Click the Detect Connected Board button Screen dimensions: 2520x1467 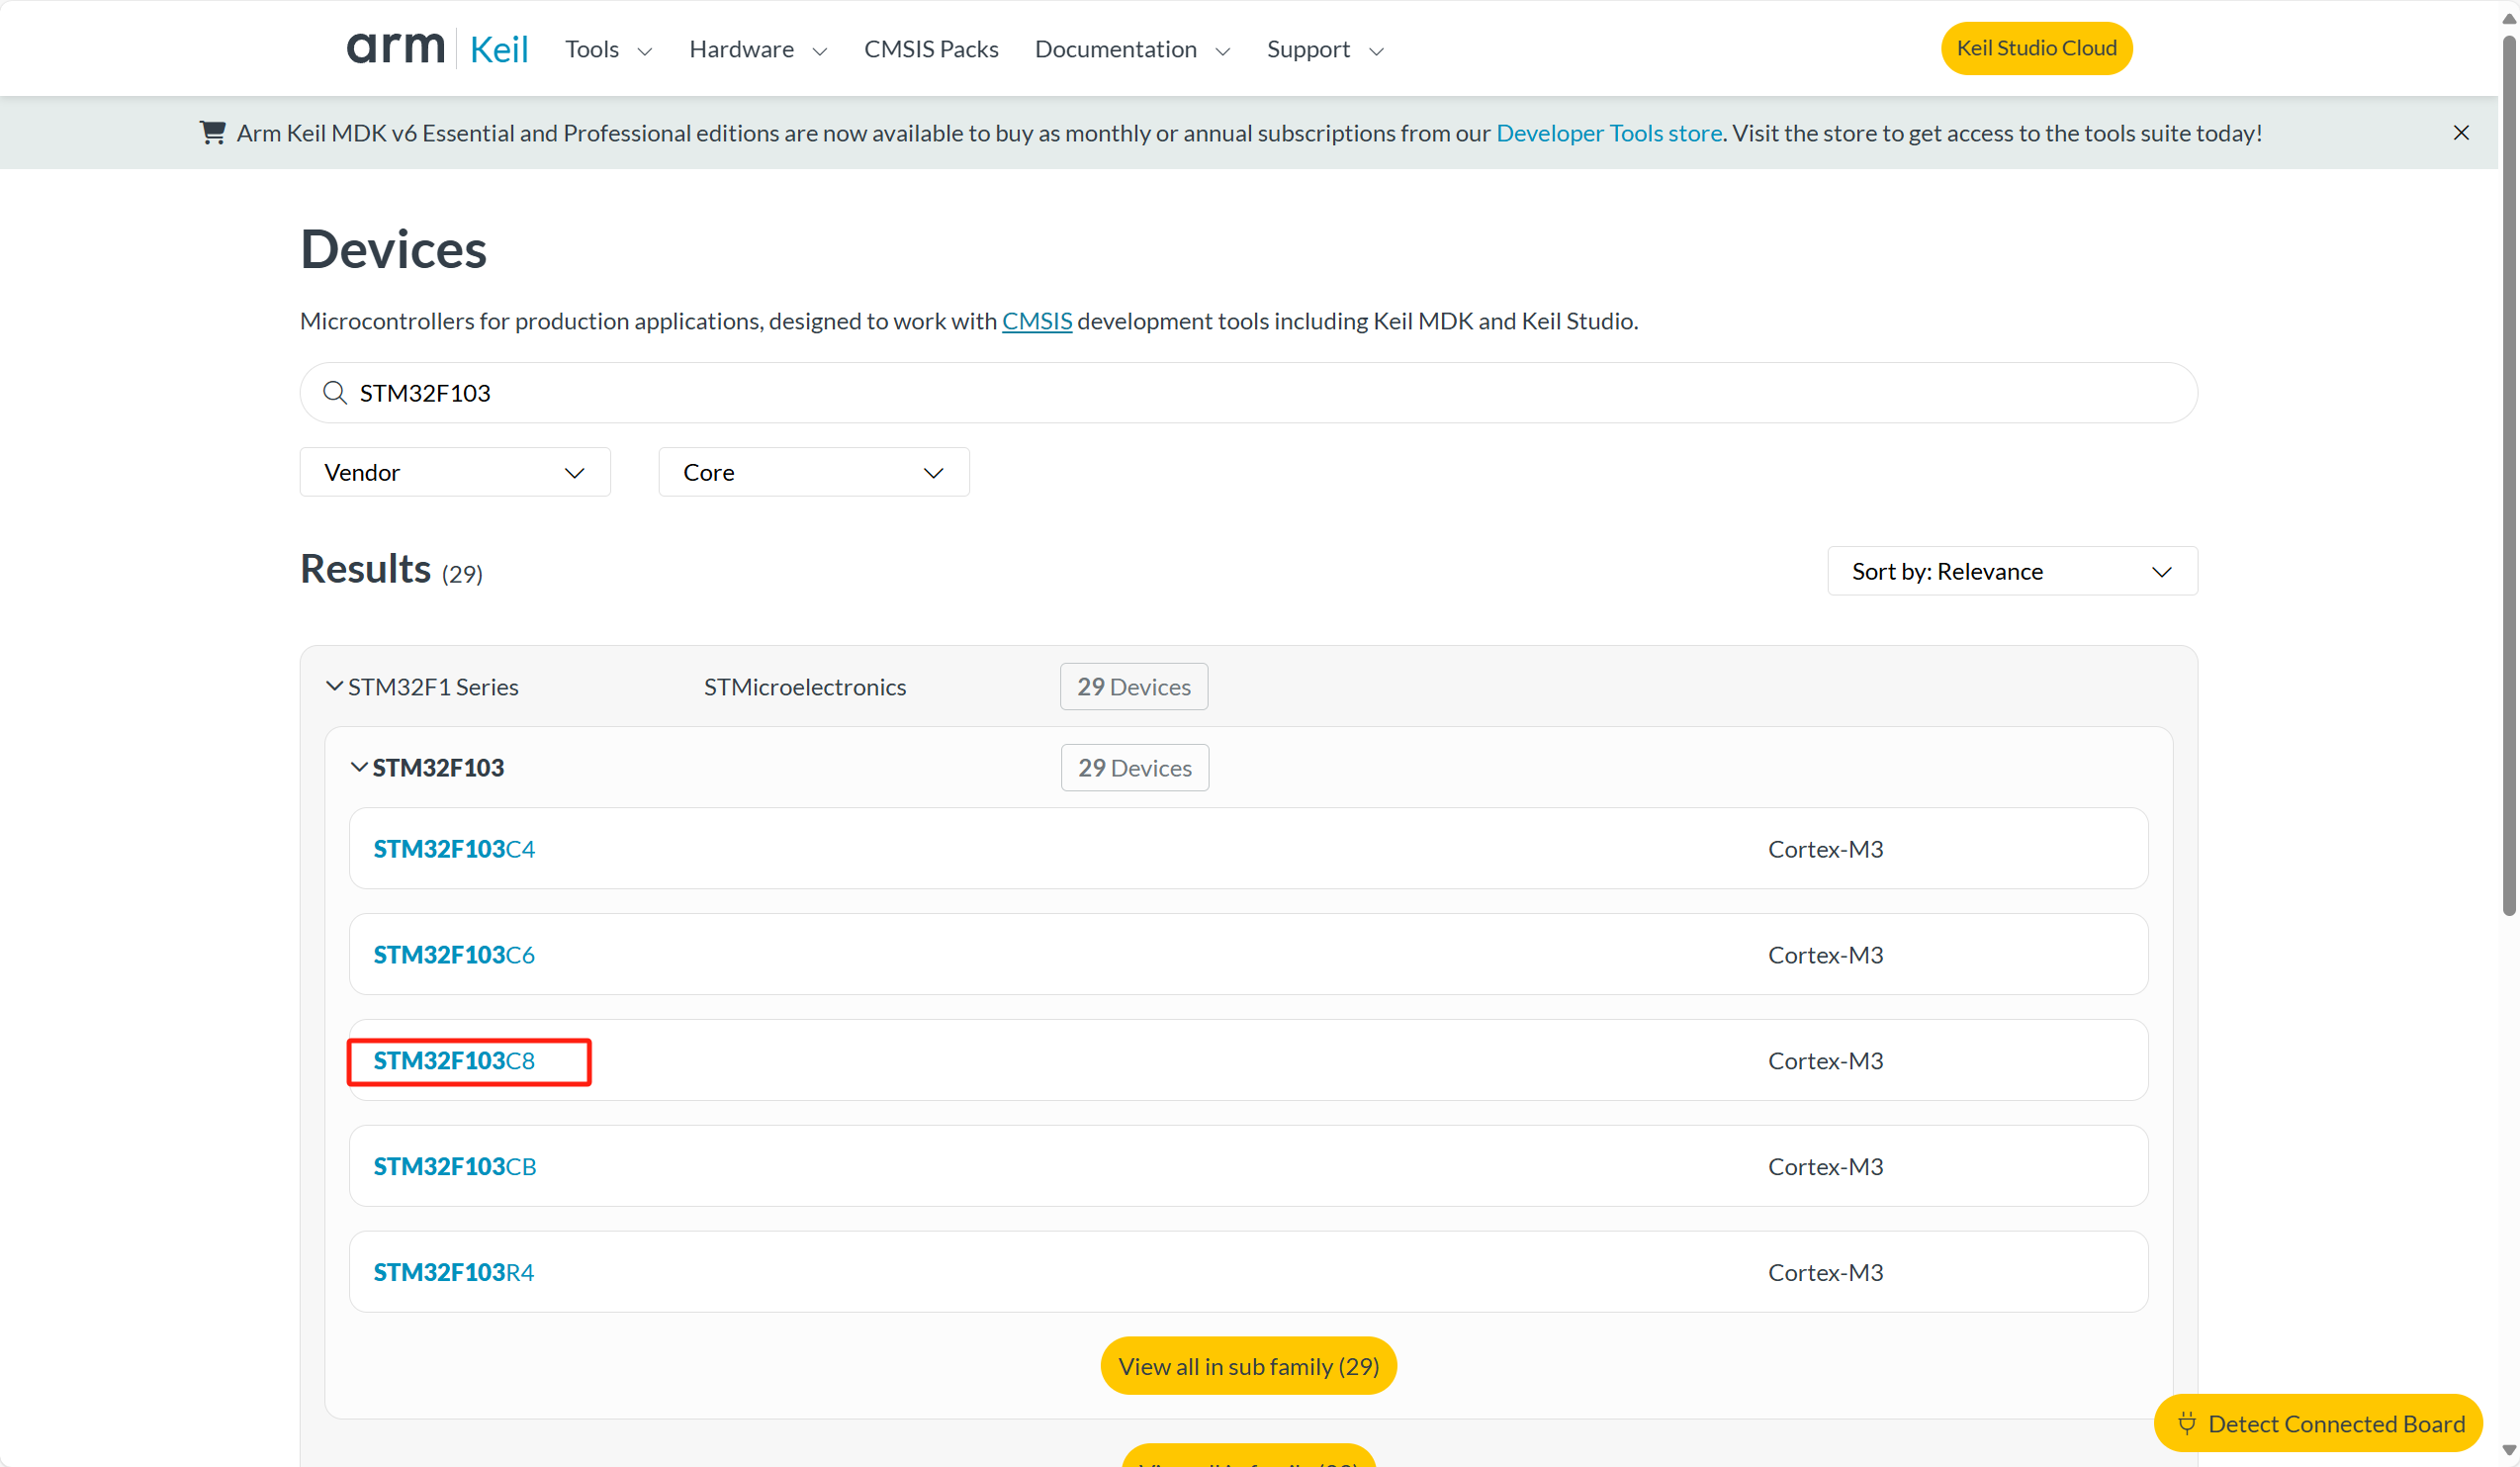coord(2318,1423)
